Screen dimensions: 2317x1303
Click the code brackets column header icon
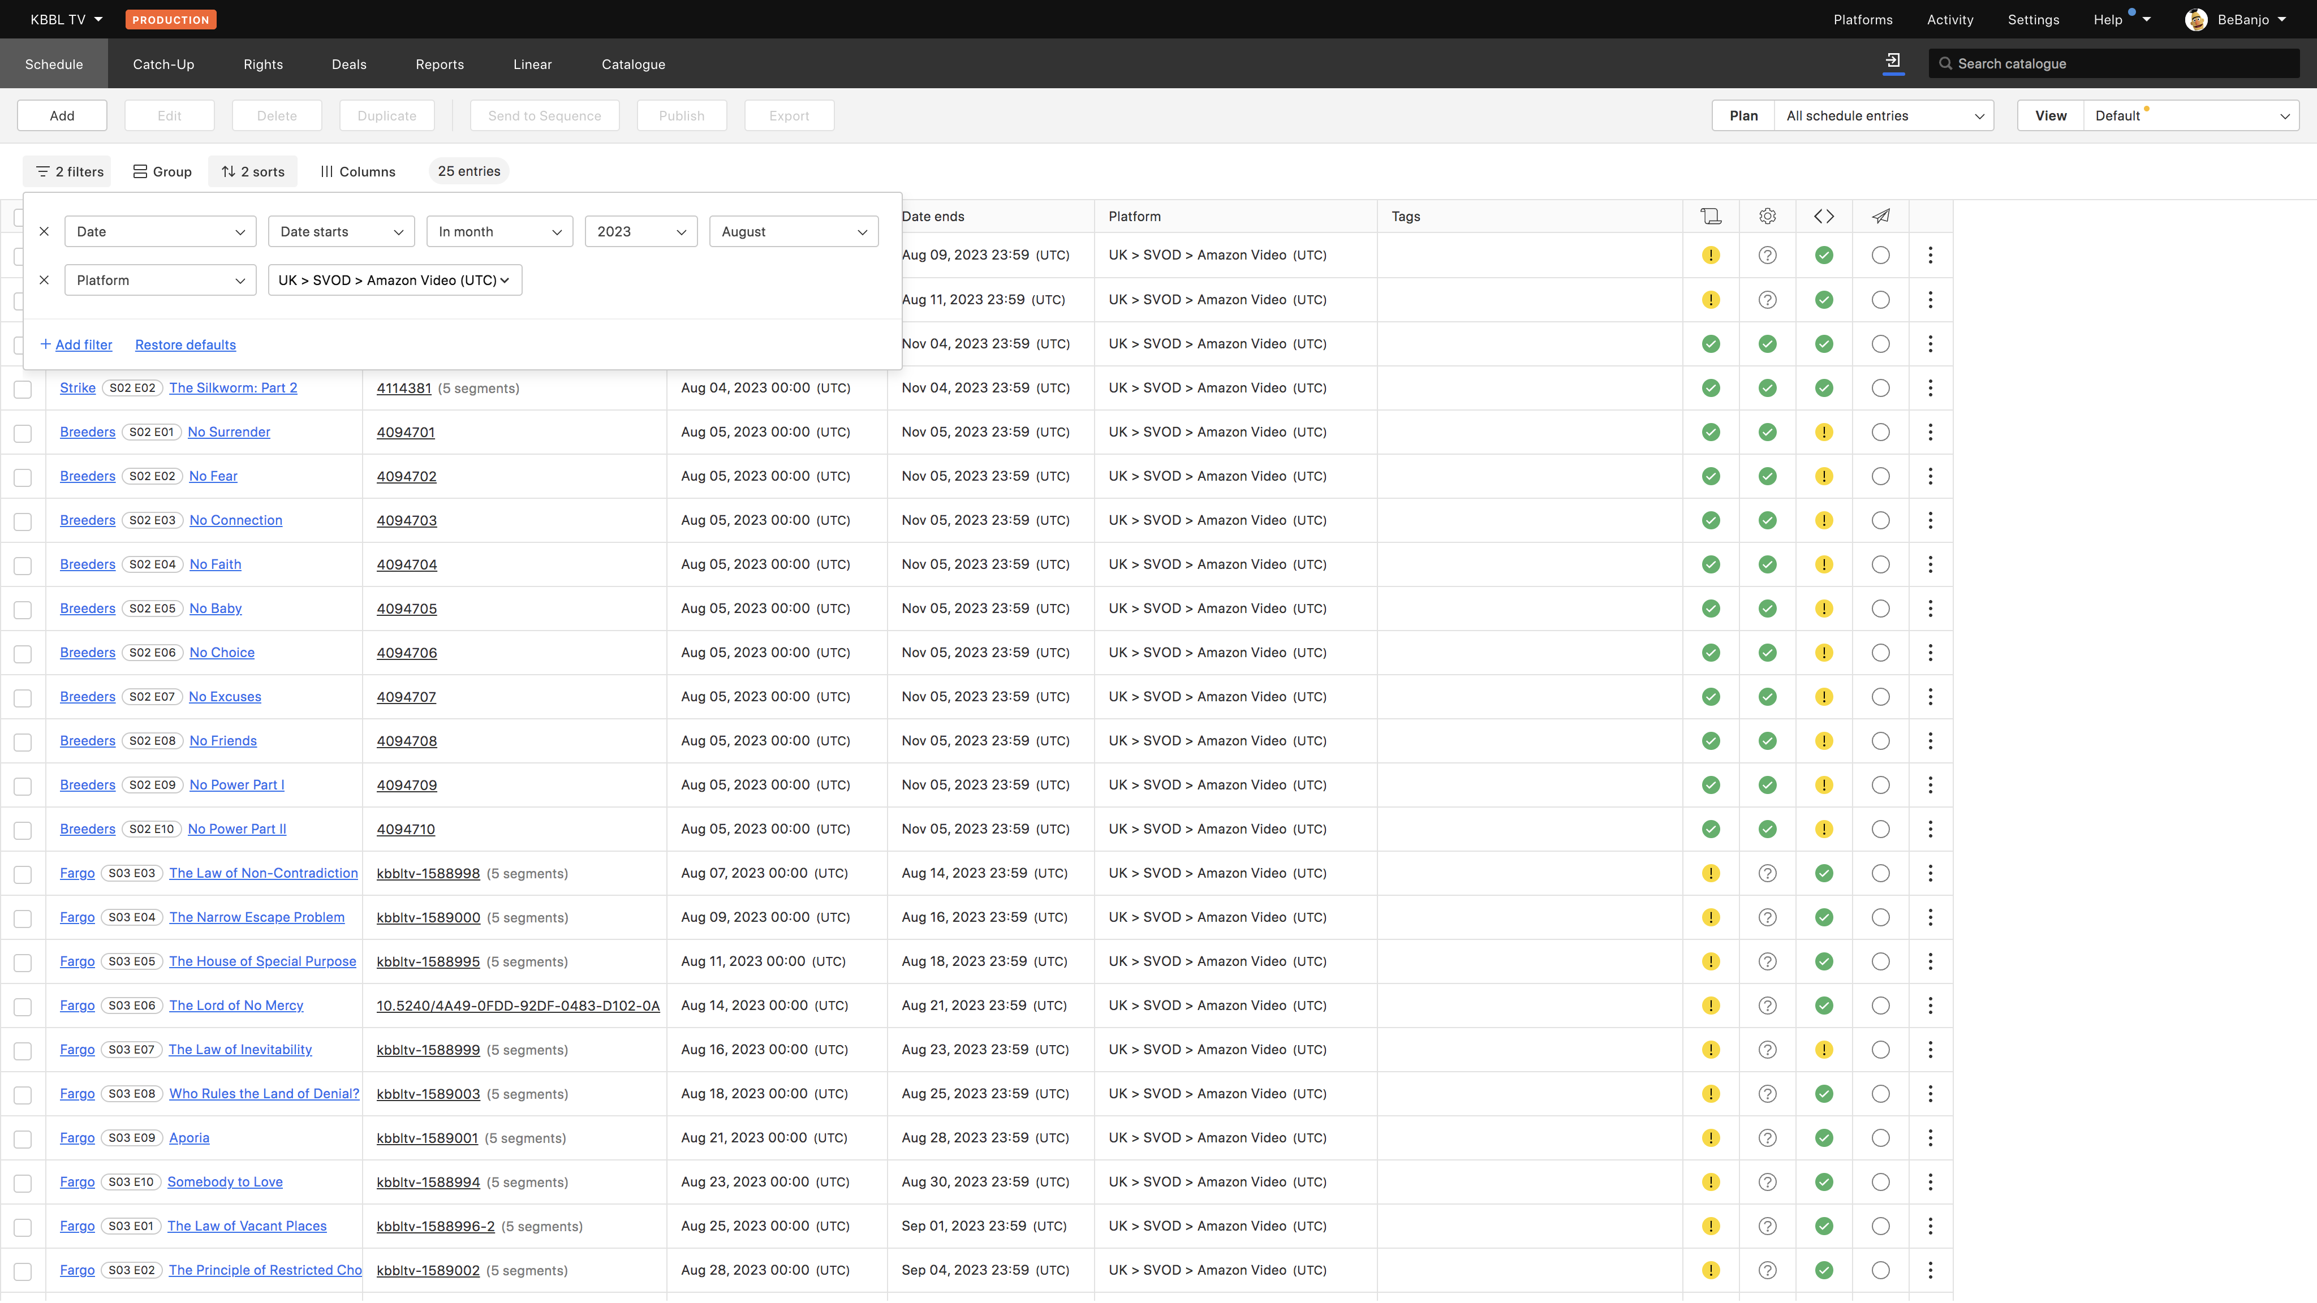[1823, 216]
